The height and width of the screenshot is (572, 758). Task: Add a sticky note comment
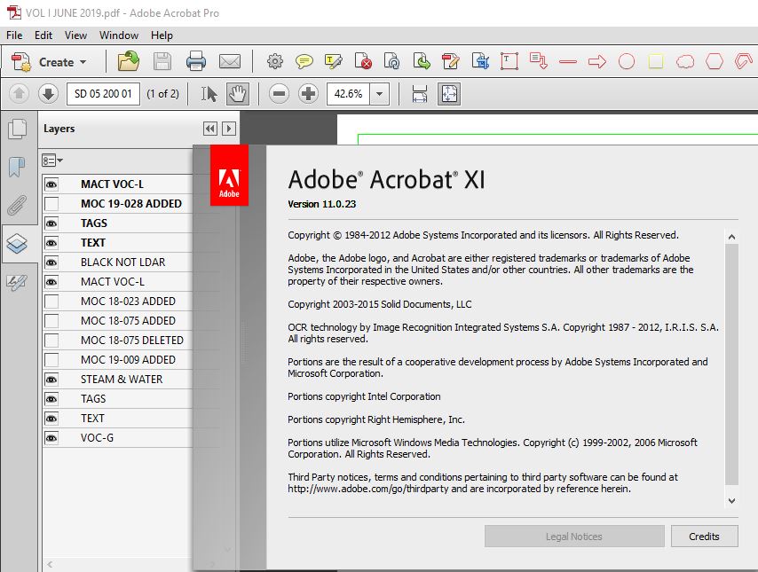click(304, 62)
